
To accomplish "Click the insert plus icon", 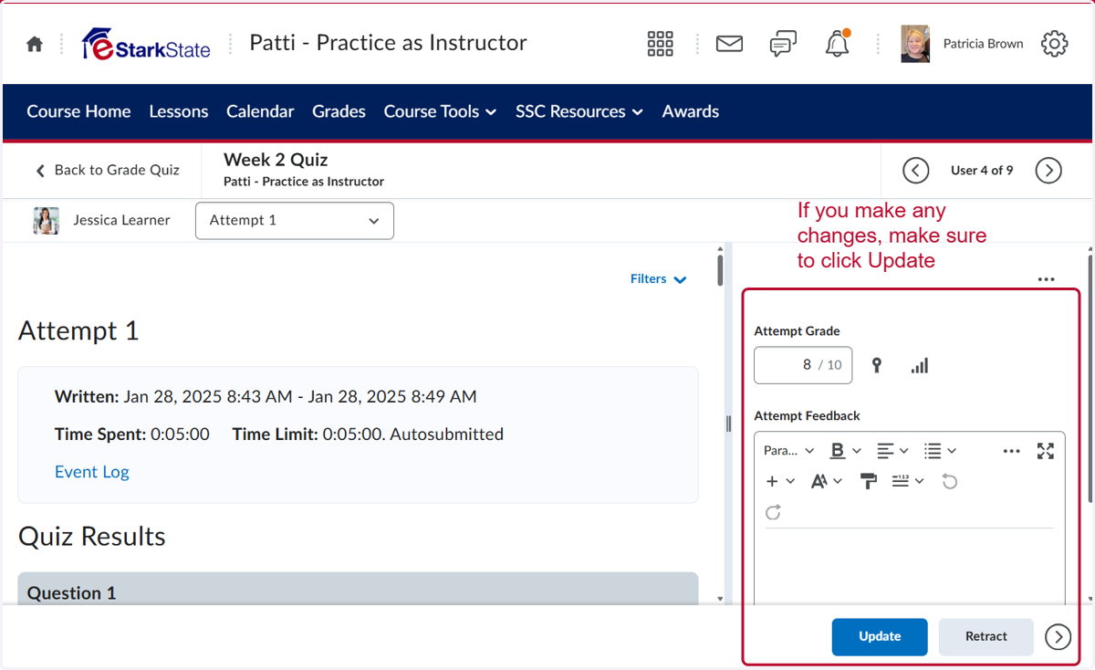I will pyautogui.click(x=772, y=481).
